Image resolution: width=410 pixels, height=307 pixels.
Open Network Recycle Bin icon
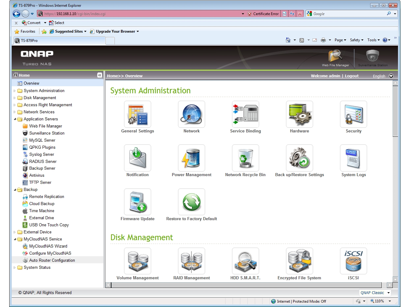(246, 158)
